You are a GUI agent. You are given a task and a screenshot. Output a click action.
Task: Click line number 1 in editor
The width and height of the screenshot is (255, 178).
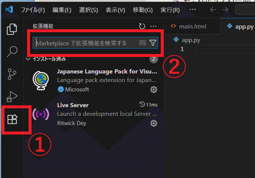click(x=182, y=49)
